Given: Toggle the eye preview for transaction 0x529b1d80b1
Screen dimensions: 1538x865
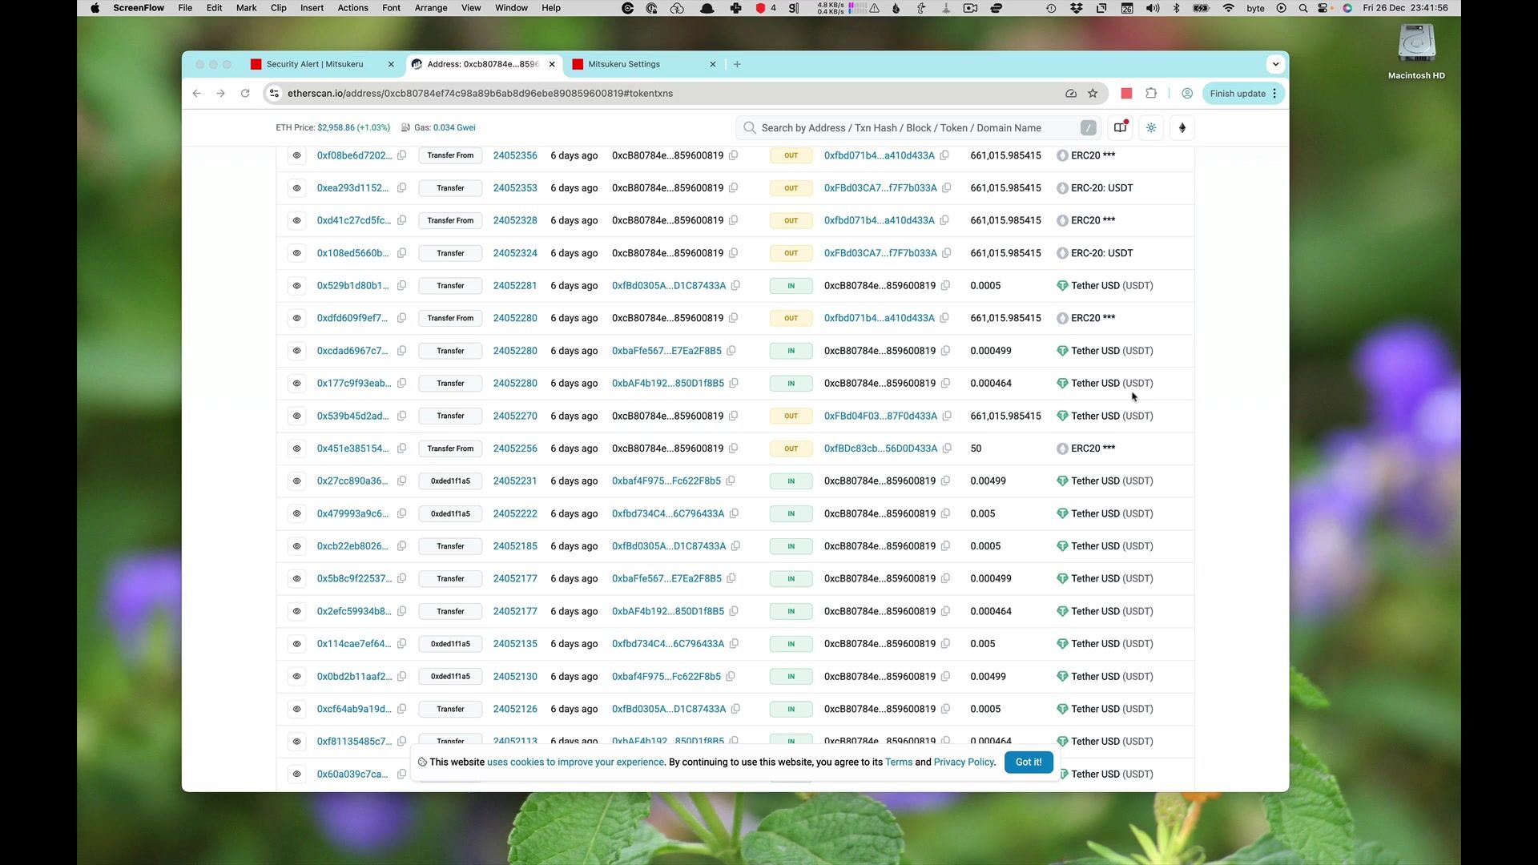Looking at the screenshot, I should 296,286.
